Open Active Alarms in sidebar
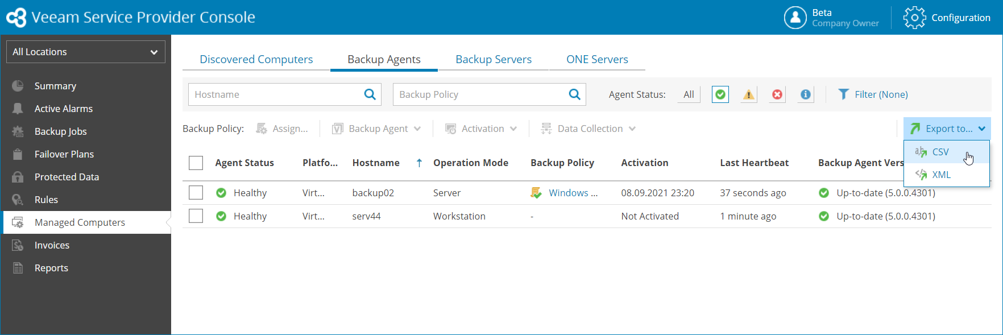1003x335 pixels. (64, 109)
